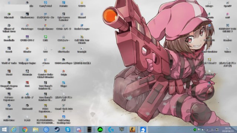Viewport: 237px width, 133px height.
Task: Open the CPUID CPU-Z desktop shortcut
Action: pyautogui.click(x=27, y=38)
